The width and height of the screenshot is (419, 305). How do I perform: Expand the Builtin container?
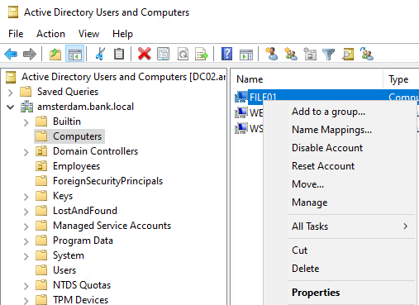click(x=26, y=122)
